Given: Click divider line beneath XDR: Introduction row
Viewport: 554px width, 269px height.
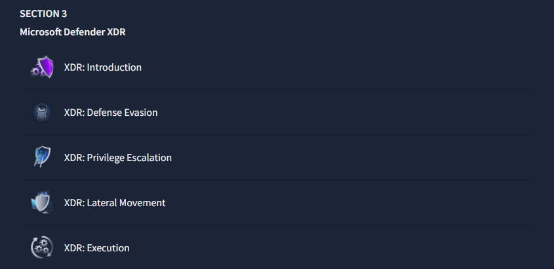Looking at the screenshot, I should click(277, 90).
